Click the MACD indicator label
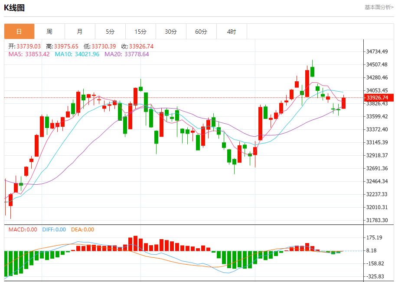 pyautogui.click(x=23, y=230)
